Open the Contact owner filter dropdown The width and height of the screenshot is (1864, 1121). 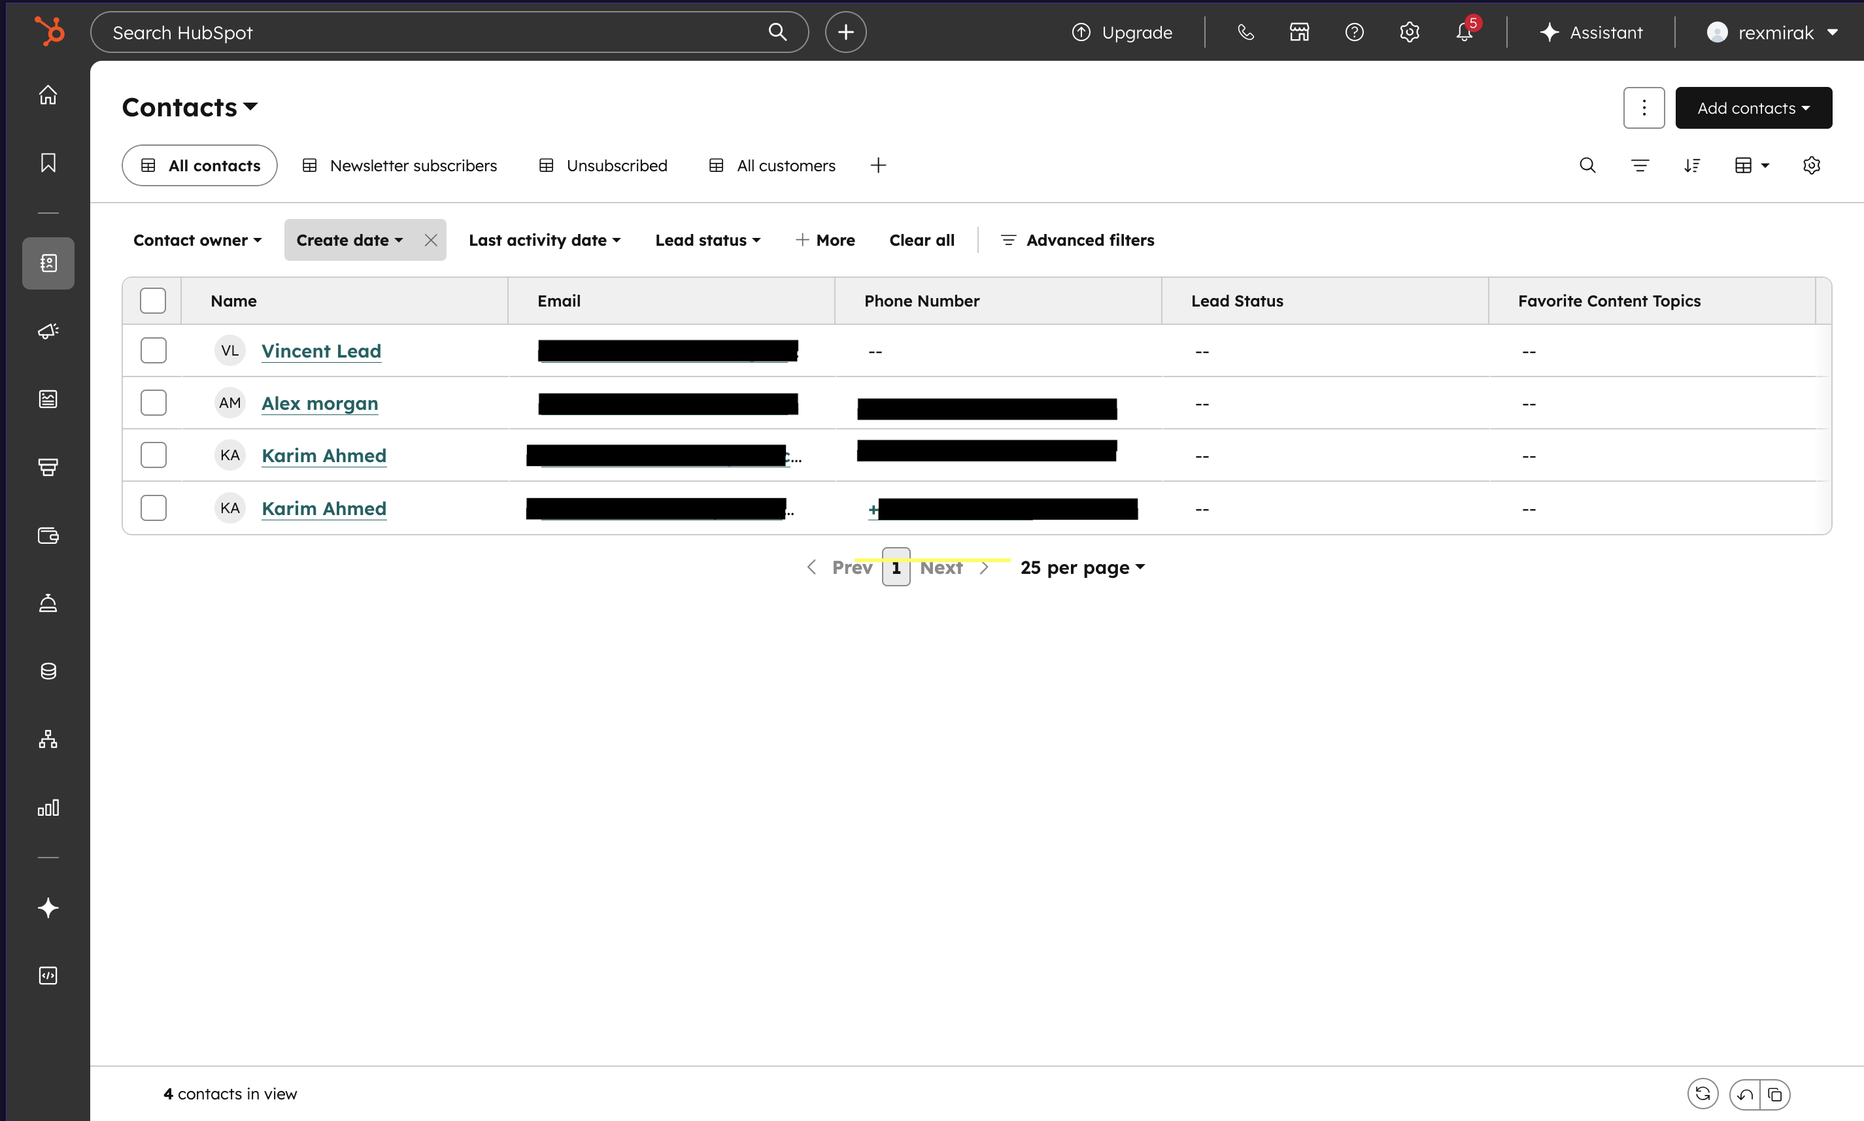197,241
